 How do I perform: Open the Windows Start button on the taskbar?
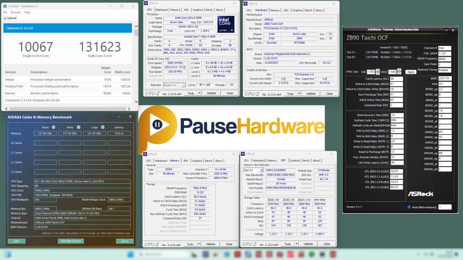130,254
